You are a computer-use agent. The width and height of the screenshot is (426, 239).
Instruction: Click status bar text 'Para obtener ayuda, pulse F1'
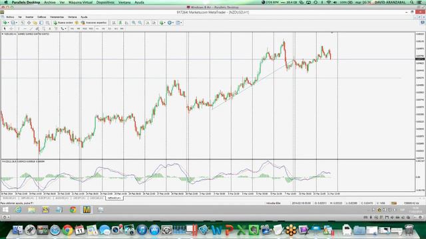pos(17,203)
